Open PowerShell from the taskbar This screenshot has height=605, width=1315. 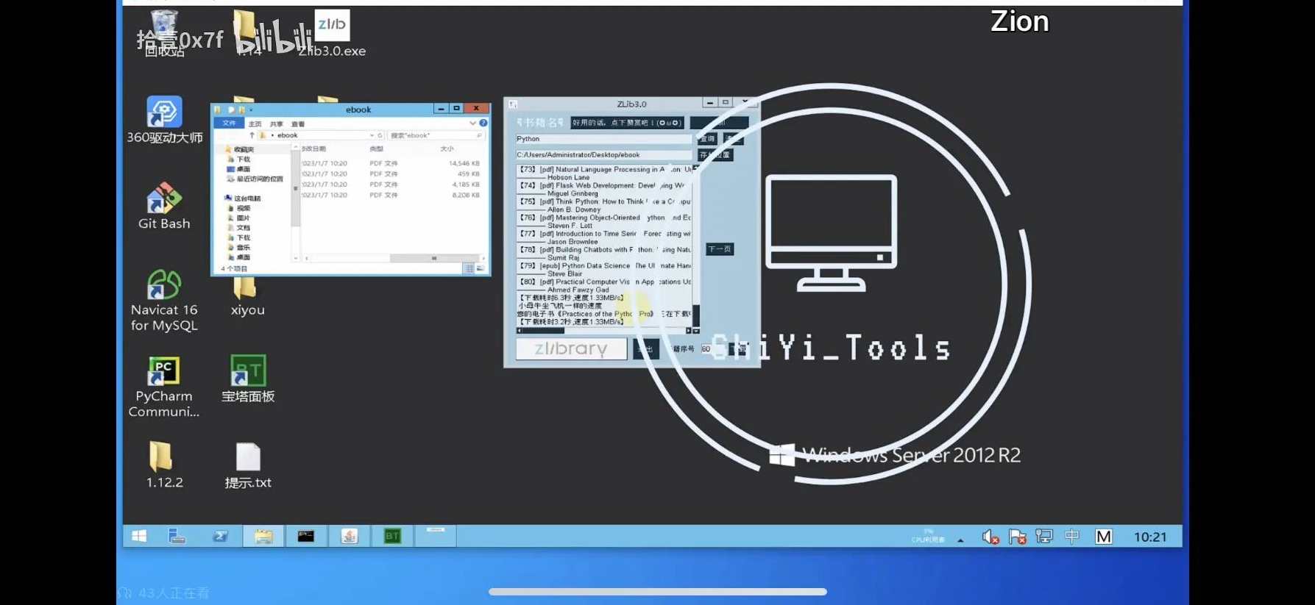point(220,537)
